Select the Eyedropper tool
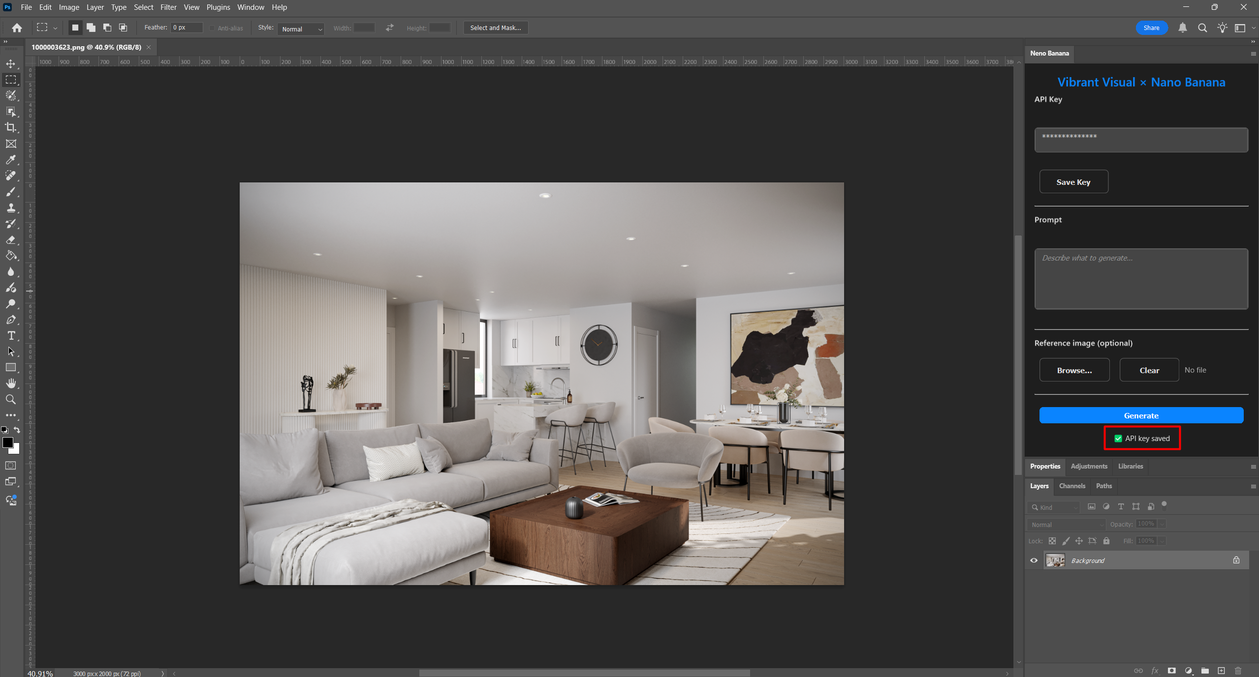Viewport: 1259px width, 677px height. (x=11, y=159)
